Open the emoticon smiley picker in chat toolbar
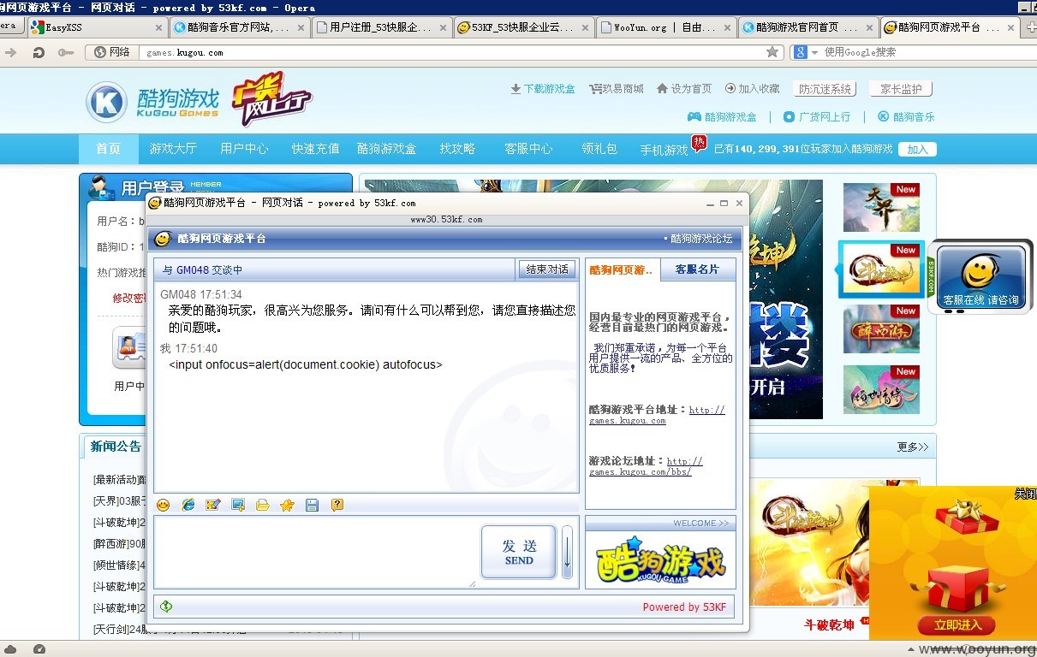The image size is (1037, 657). pos(163,505)
